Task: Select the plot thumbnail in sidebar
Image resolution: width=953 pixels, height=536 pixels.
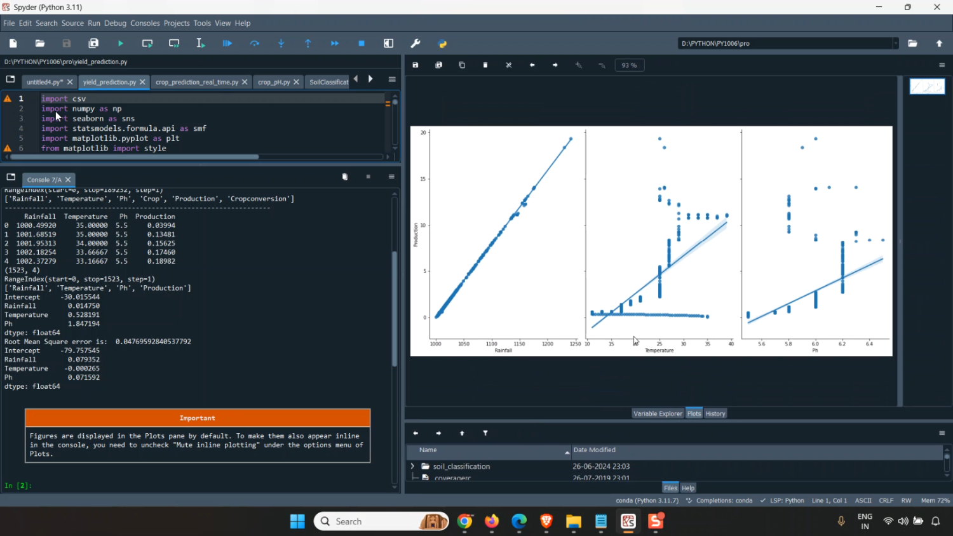Action: pos(927,86)
